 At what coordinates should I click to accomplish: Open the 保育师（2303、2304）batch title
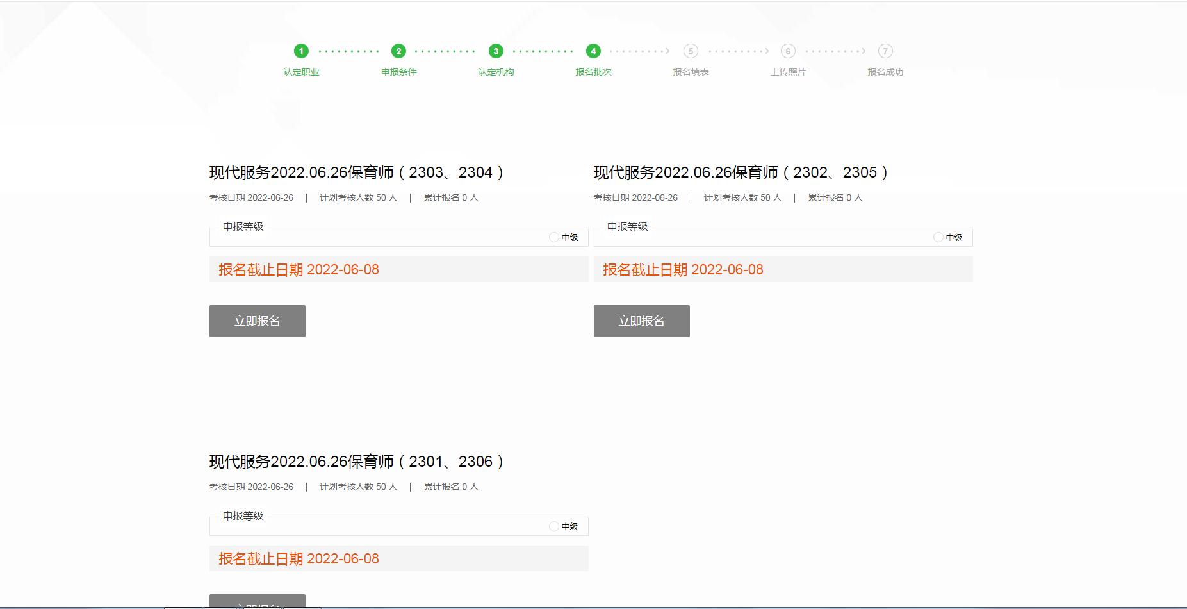(x=357, y=172)
